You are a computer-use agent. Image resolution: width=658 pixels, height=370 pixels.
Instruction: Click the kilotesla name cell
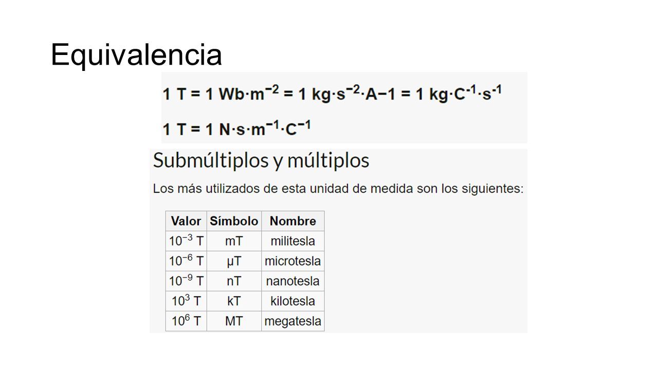(293, 301)
